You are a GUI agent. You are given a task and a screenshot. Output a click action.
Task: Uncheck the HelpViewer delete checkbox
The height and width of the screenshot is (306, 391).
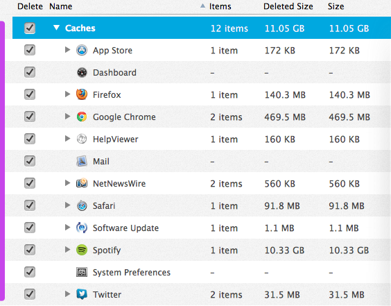30,139
